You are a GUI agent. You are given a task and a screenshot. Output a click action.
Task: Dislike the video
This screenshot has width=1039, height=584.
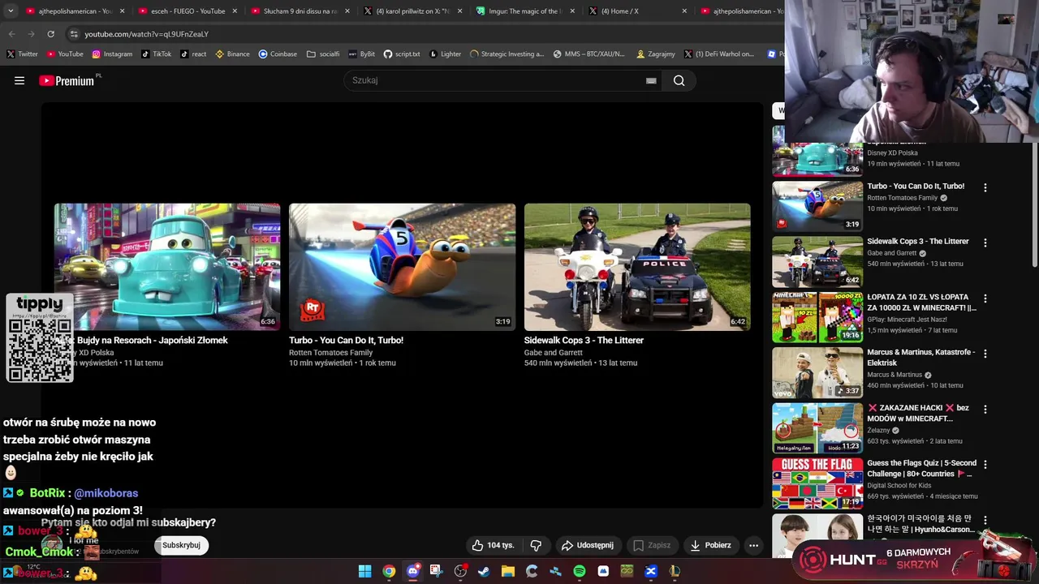tap(536, 545)
